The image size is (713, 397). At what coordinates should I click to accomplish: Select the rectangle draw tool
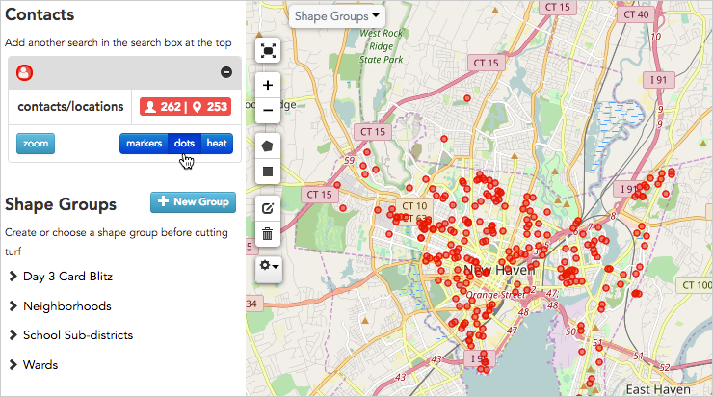click(x=268, y=172)
